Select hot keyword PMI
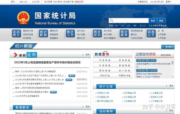The width and height of the screenshot is (180, 114). tap(135, 26)
